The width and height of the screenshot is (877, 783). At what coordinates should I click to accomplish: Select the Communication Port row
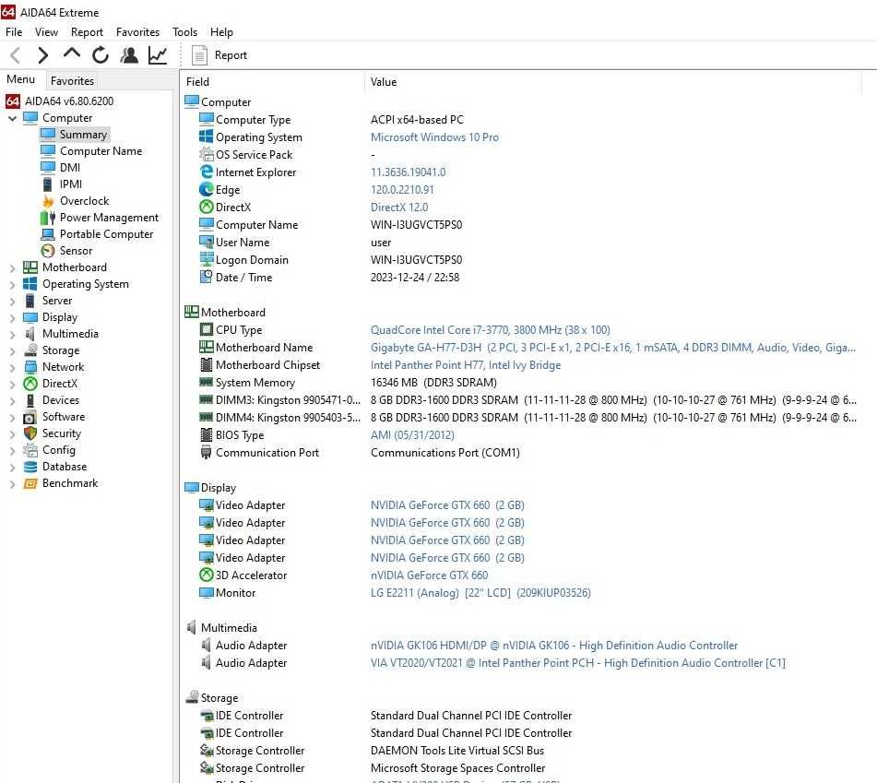coord(520,453)
